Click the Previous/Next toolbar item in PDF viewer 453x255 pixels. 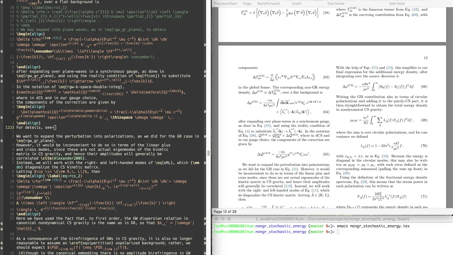pos(225,4)
